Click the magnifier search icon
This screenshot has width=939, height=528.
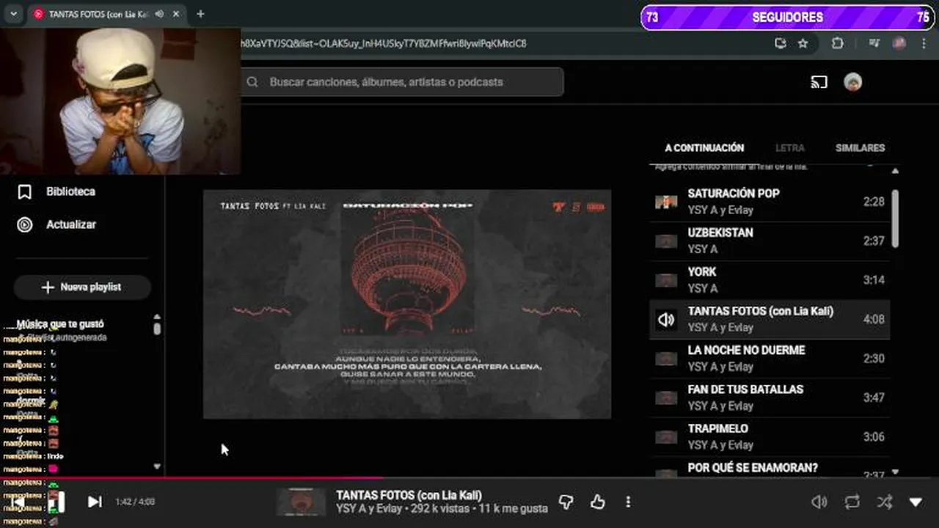tap(252, 82)
